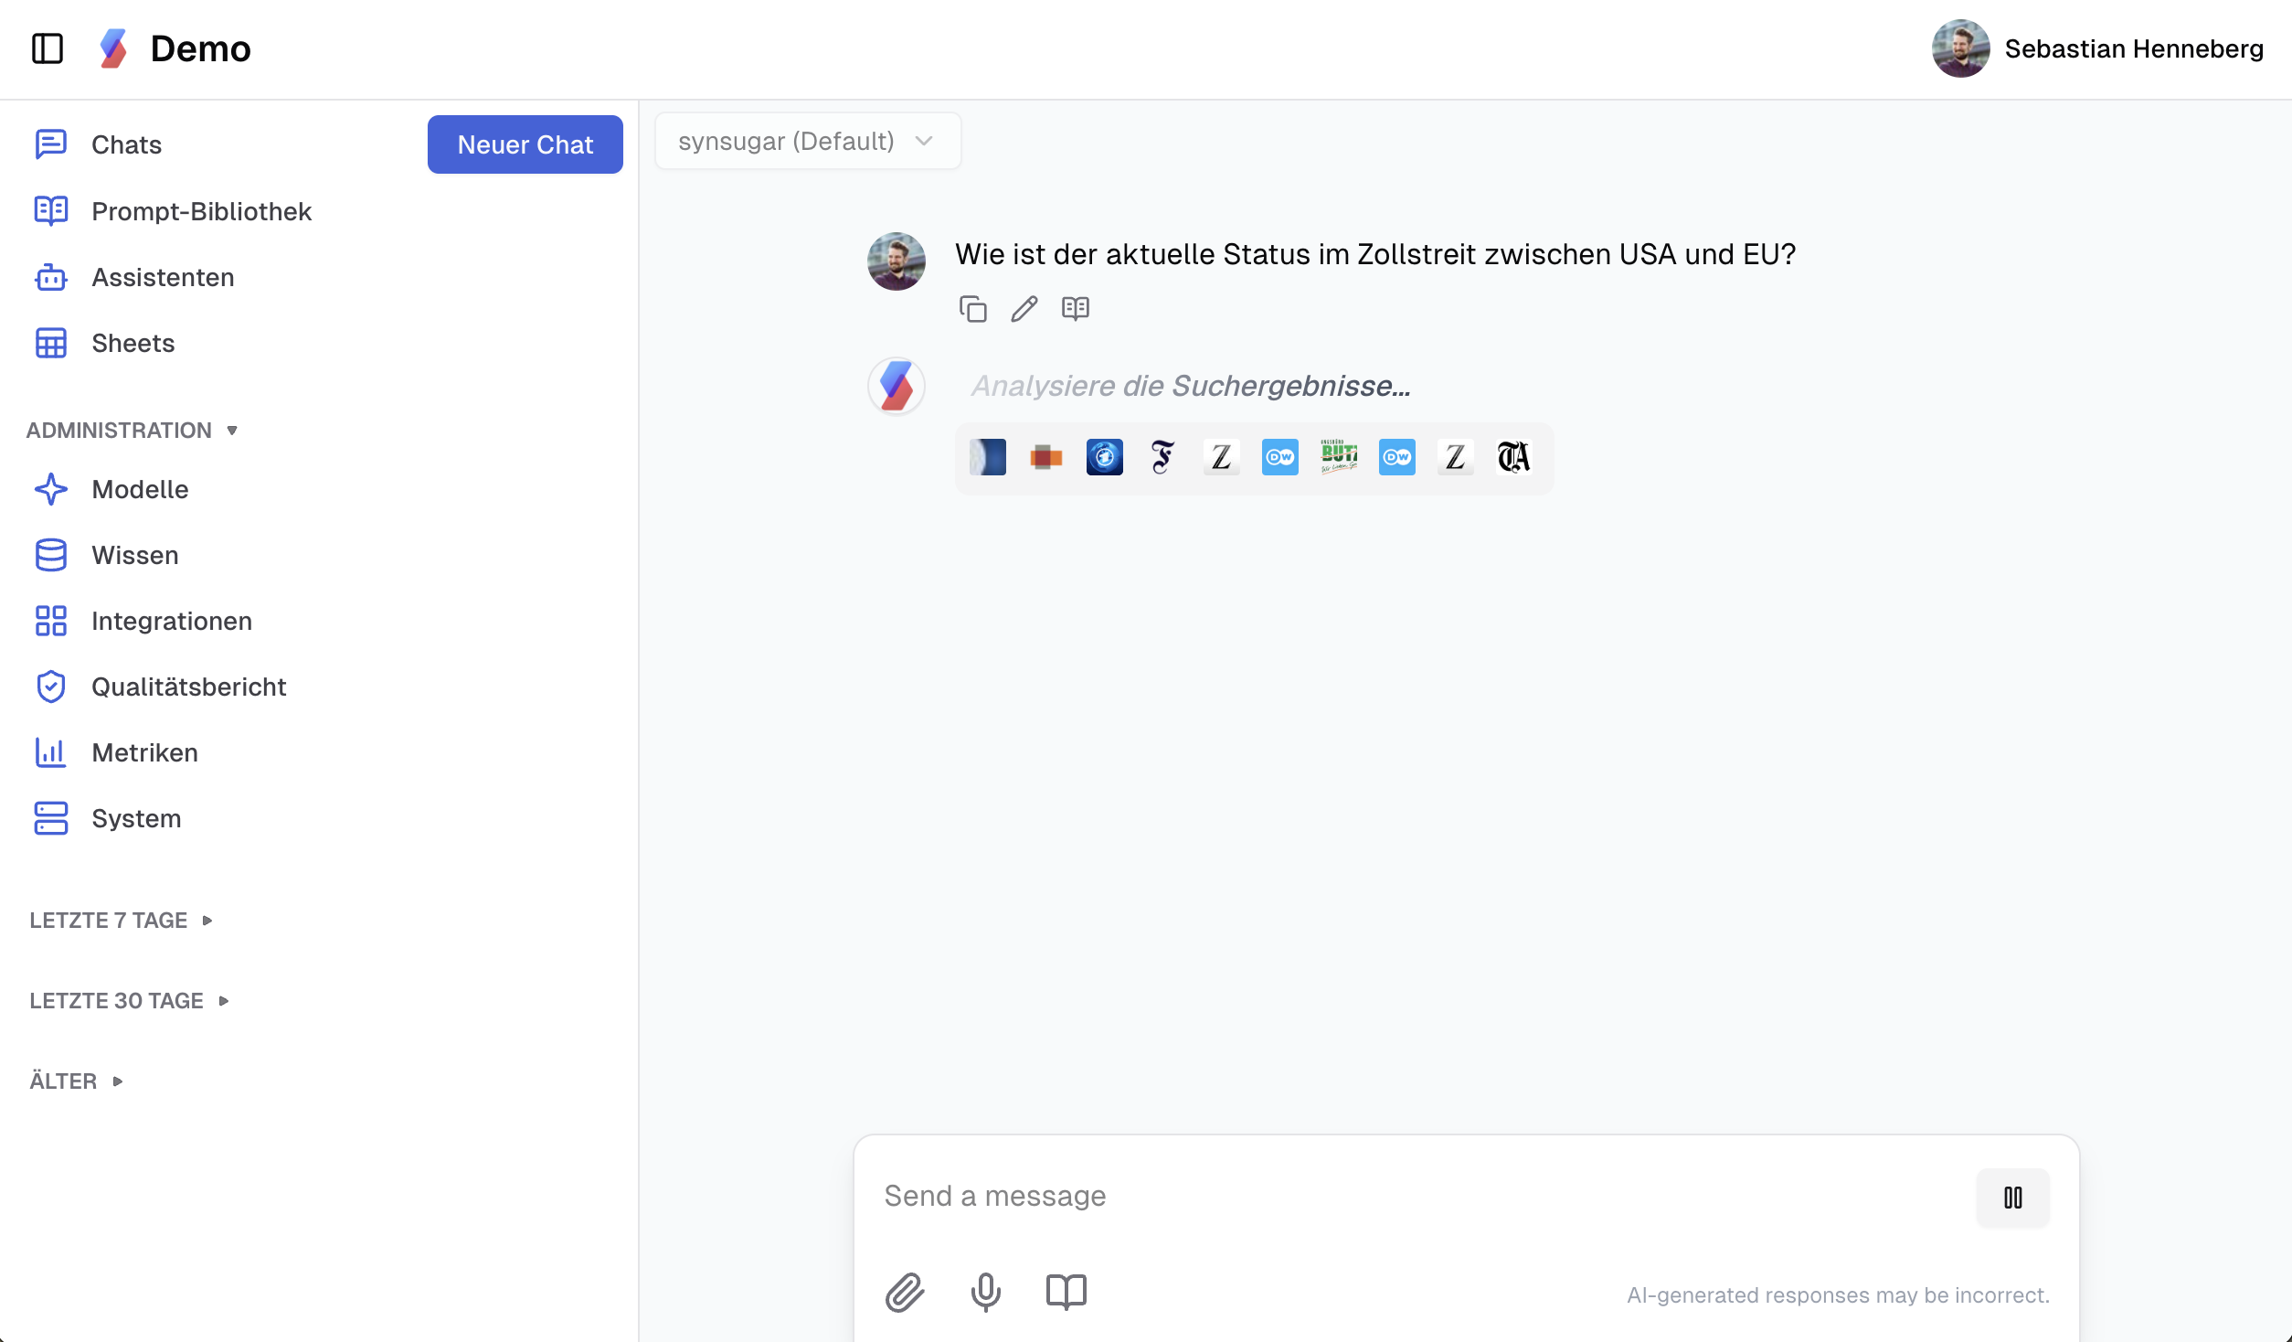Copy the user message text
Viewport: 2292px width, 1342px height.
tap(972, 309)
